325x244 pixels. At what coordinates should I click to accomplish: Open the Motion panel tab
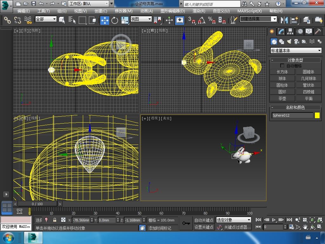coord(300,31)
